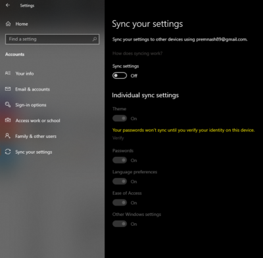Click the Accounts section label
The height and width of the screenshot is (258, 263).
click(x=14, y=54)
